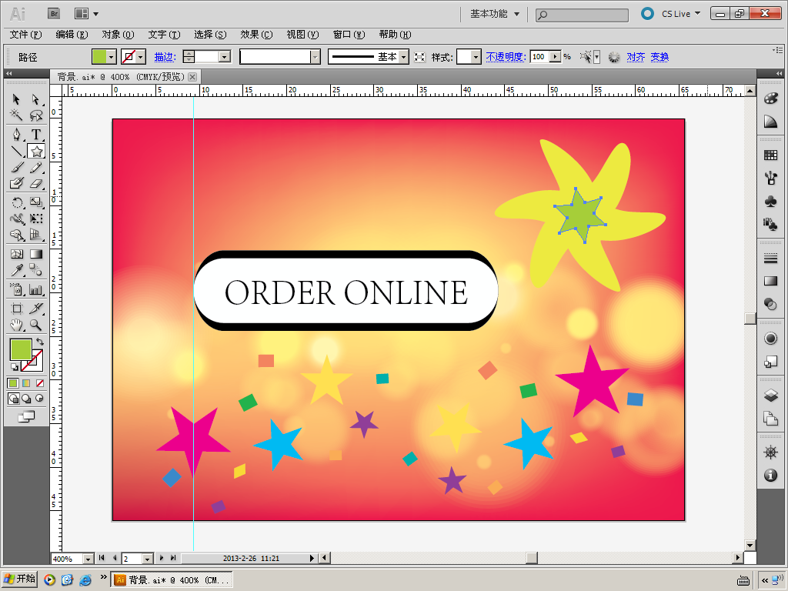Select the Scale tool

pos(35,202)
